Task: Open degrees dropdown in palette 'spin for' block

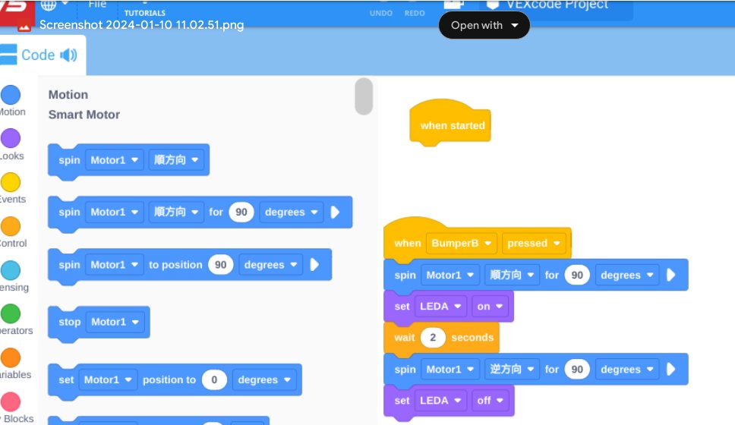Action: [291, 212]
